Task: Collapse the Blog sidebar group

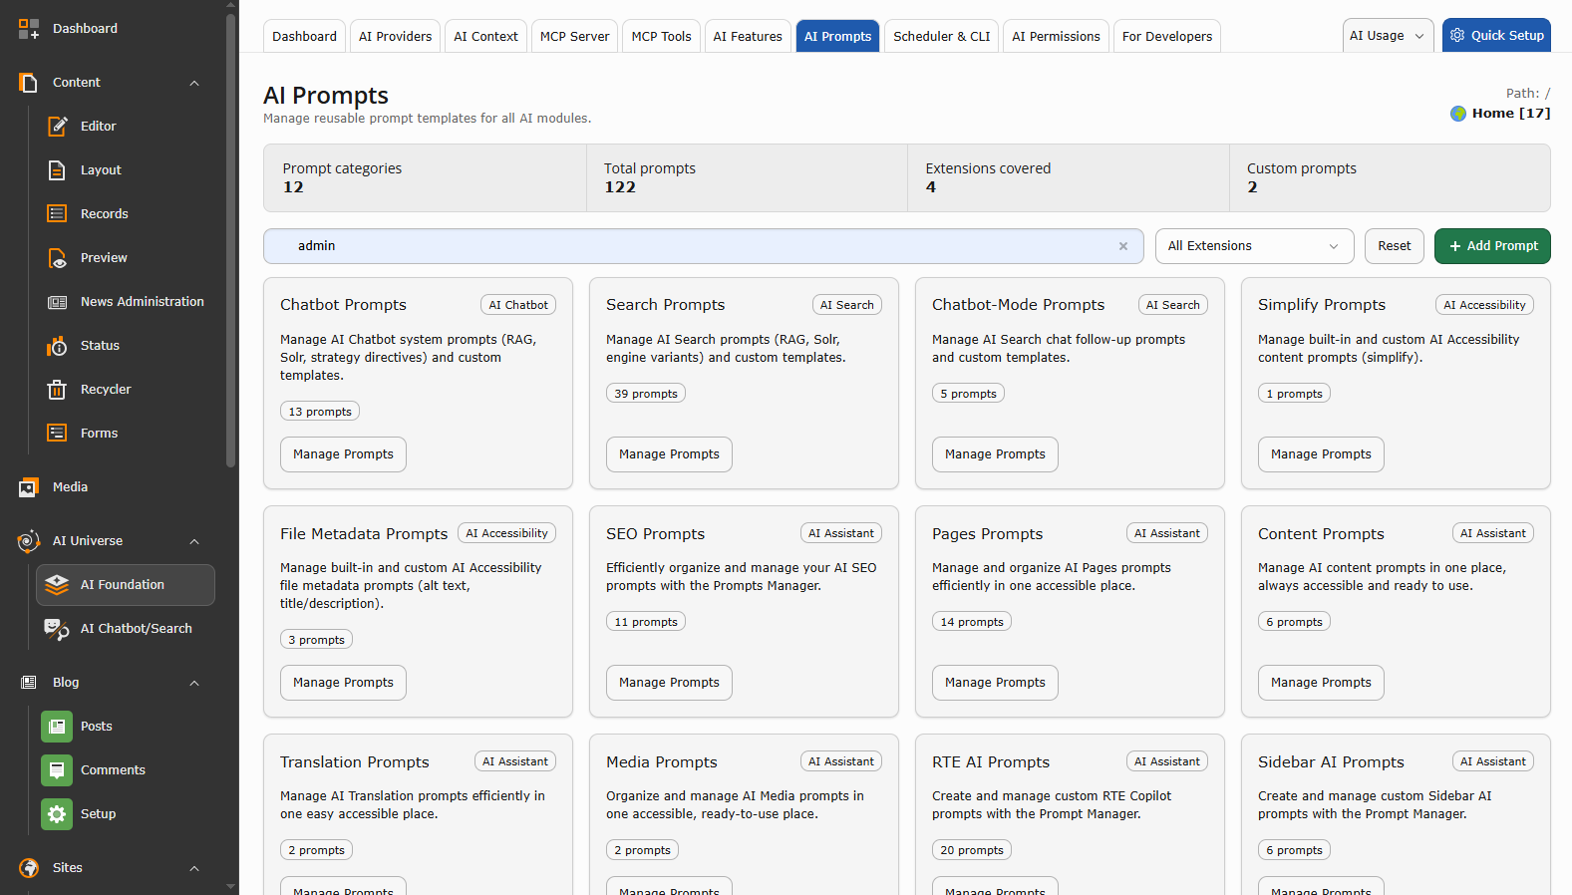Action: [x=194, y=683]
